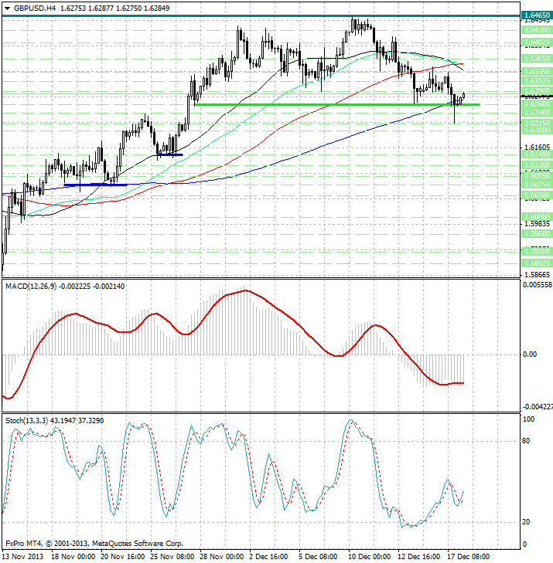
Task: Click the MACD scale value 0.005558
Action: pyautogui.click(x=538, y=284)
